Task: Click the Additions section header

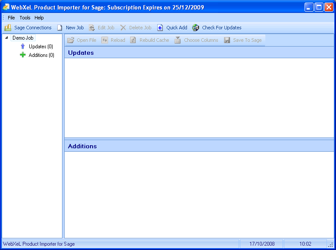Action: coord(199,146)
